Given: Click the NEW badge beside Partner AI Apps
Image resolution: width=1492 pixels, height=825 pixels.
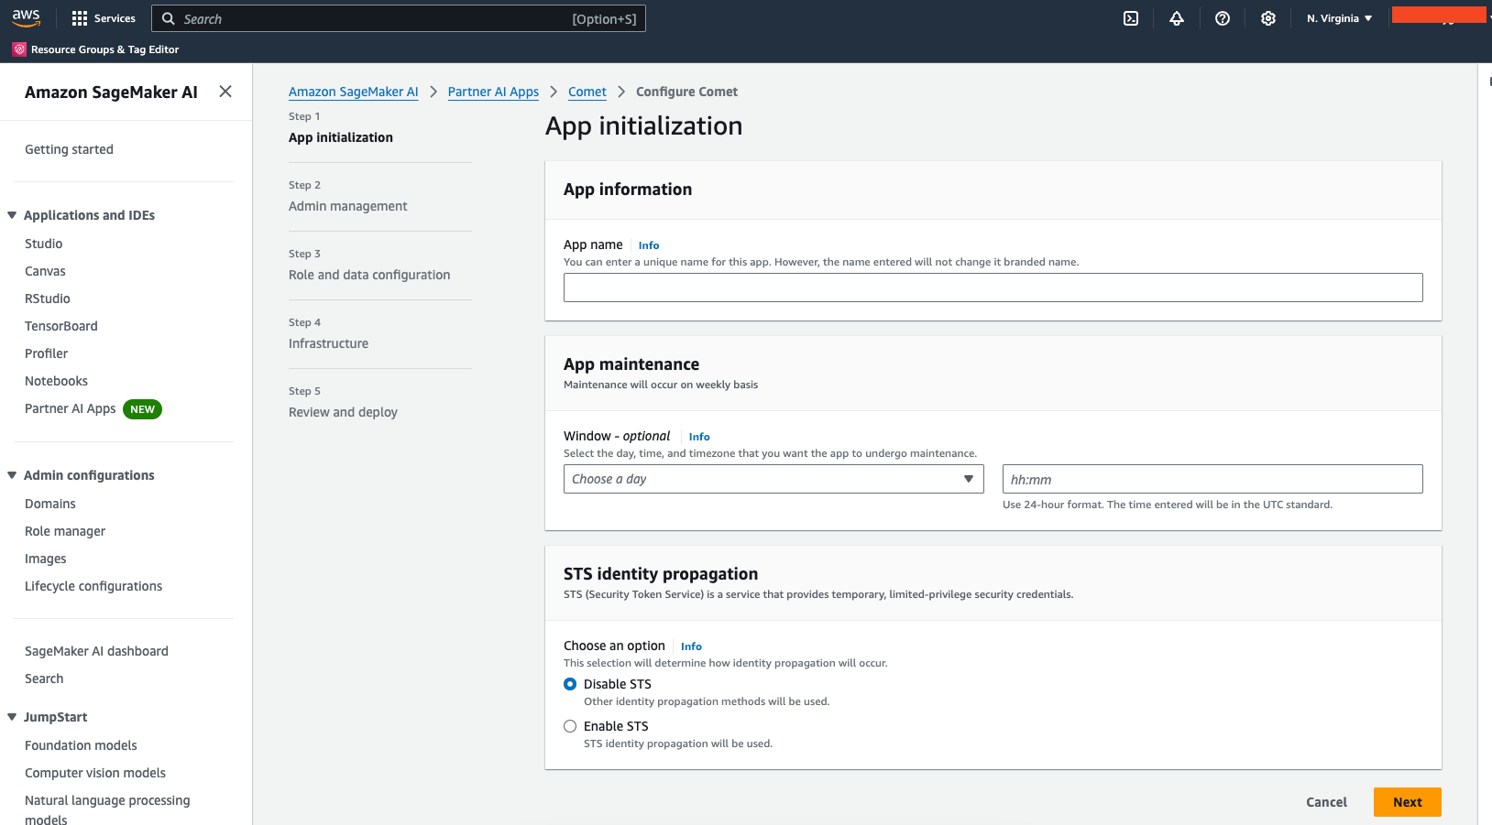Looking at the screenshot, I should coord(142,409).
